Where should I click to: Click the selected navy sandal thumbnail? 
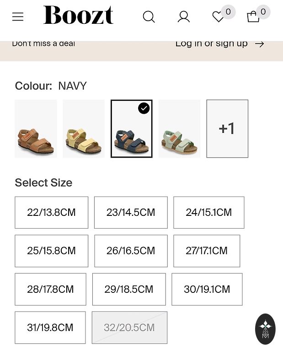pyautogui.click(x=132, y=129)
